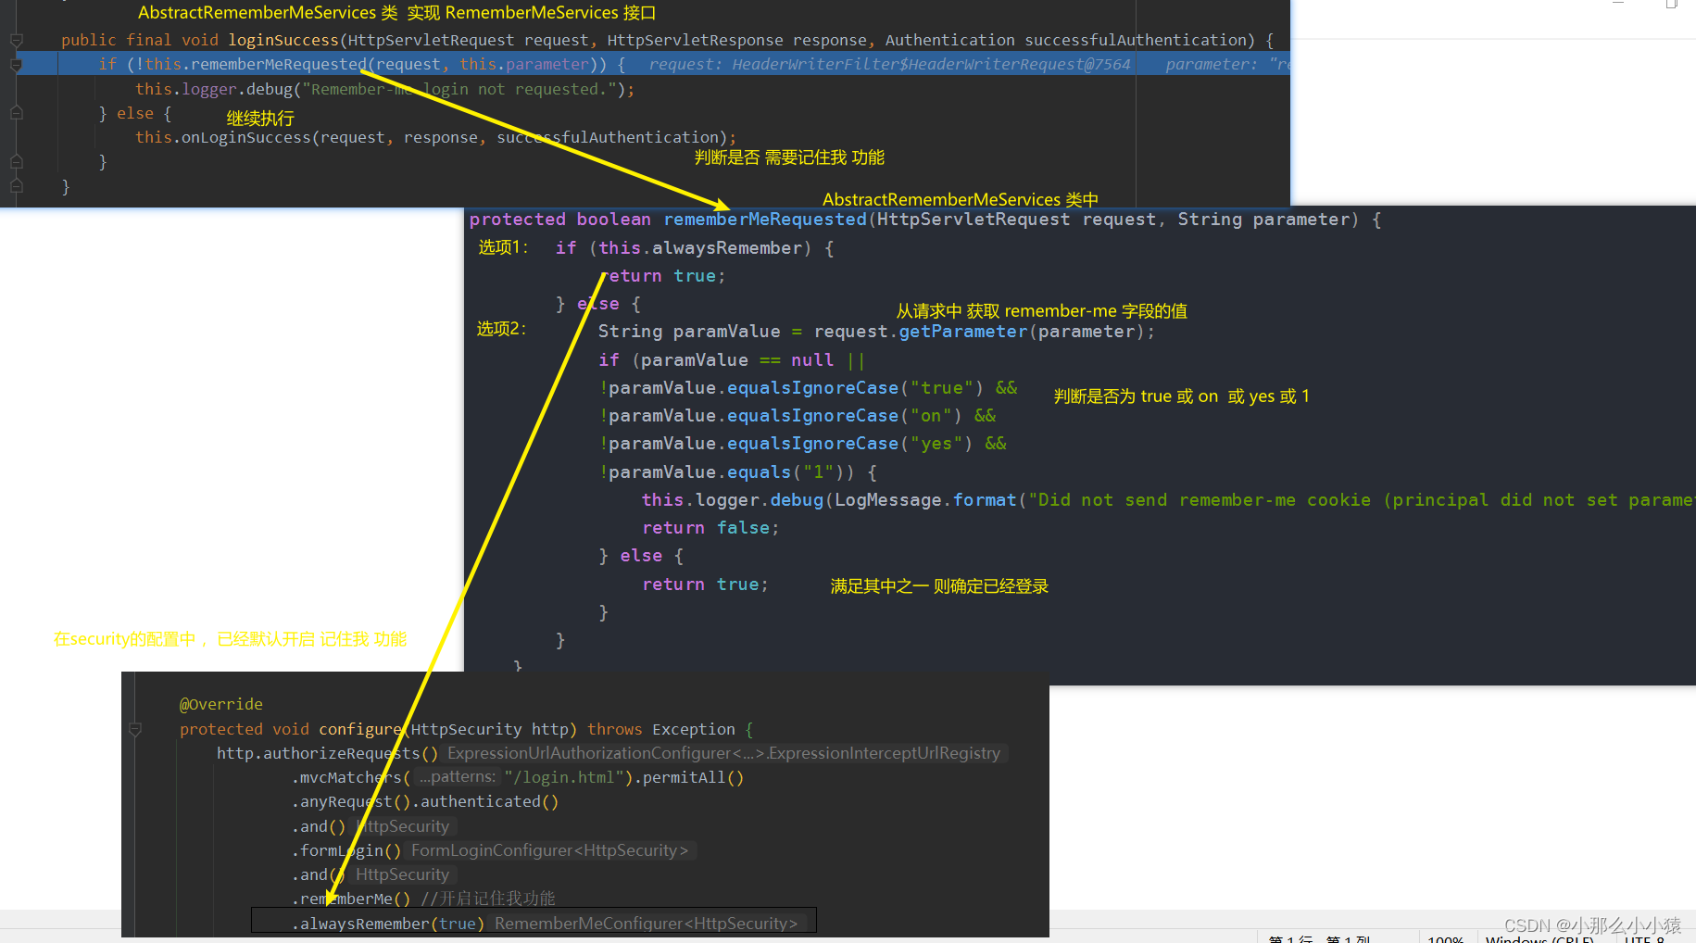Click the fold-end marker at the inner closing brace
Screen dimensions: 1696x943
pos(16,162)
